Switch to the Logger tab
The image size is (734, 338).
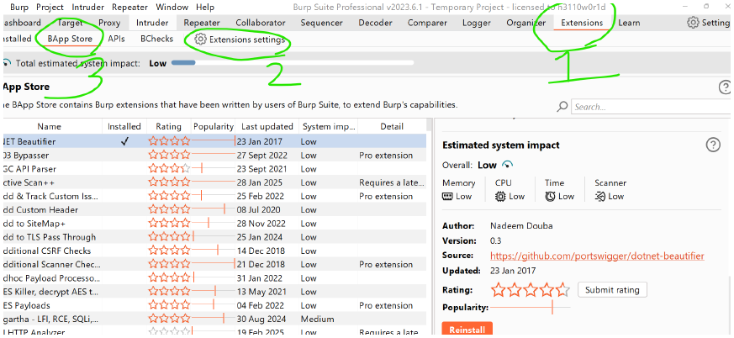[477, 23]
